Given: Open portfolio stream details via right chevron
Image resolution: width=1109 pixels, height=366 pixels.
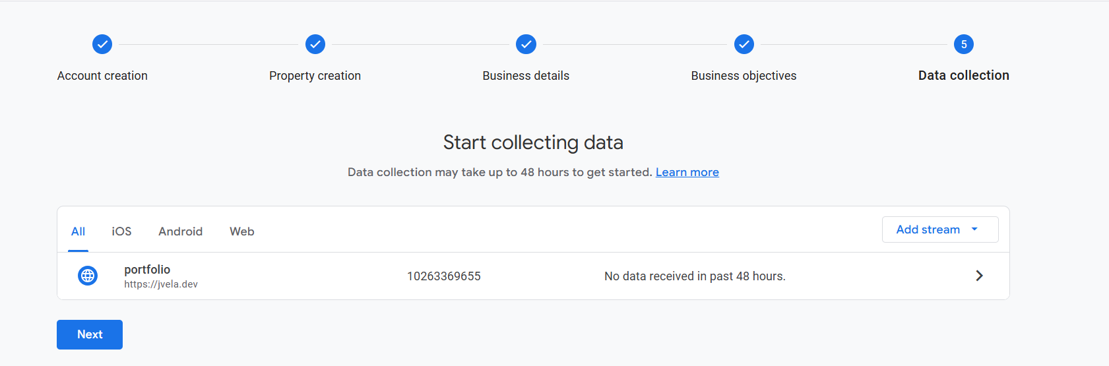Looking at the screenshot, I should click(x=980, y=276).
